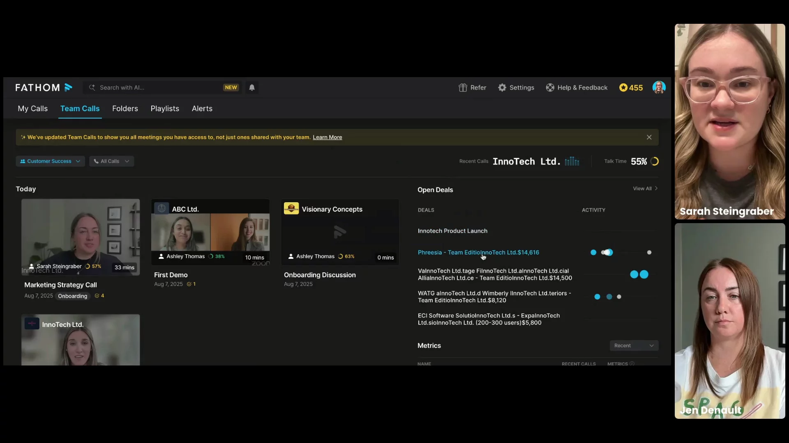Open the ECI Software $5,800 deal row

(x=489, y=319)
